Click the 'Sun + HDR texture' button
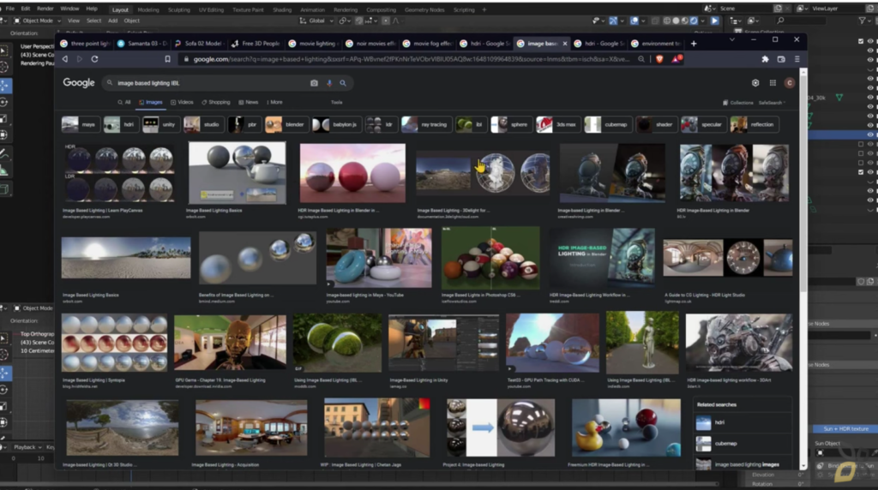The image size is (878, 490). (x=845, y=429)
